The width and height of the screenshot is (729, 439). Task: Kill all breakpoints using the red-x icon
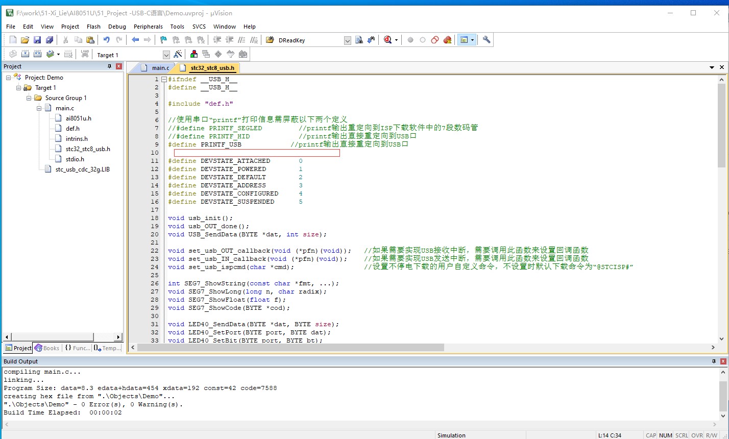point(448,40)
